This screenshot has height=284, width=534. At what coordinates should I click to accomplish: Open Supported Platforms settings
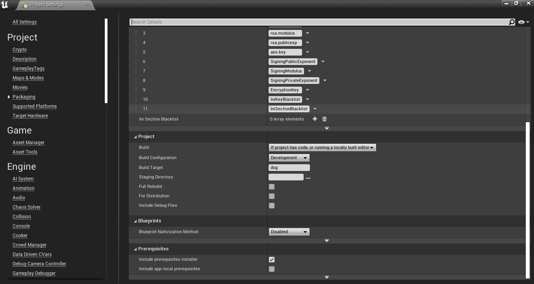click(35, 106)
